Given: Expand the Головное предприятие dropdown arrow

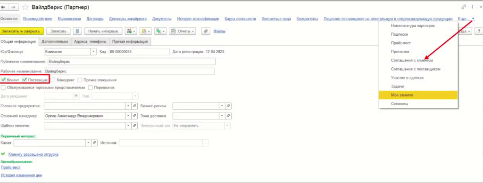Looking at the screenshot, I should pos(129,106).
